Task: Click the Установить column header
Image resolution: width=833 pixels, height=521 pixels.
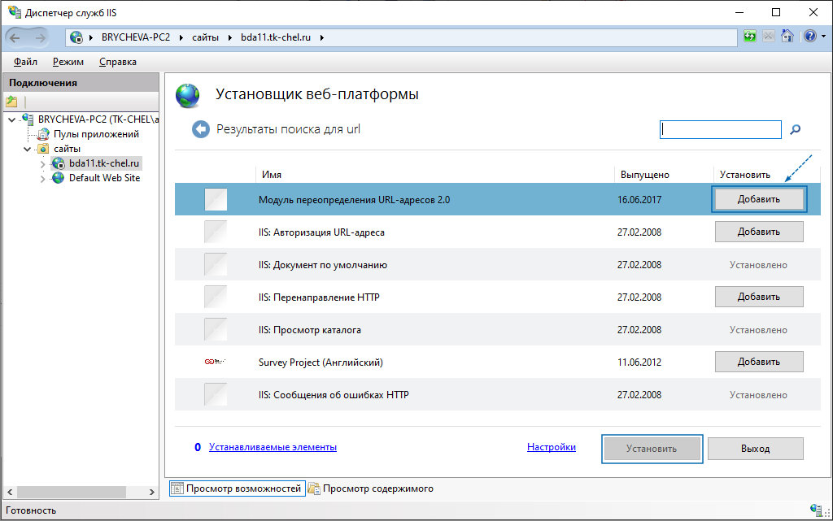Action: (x=745, y=175)
